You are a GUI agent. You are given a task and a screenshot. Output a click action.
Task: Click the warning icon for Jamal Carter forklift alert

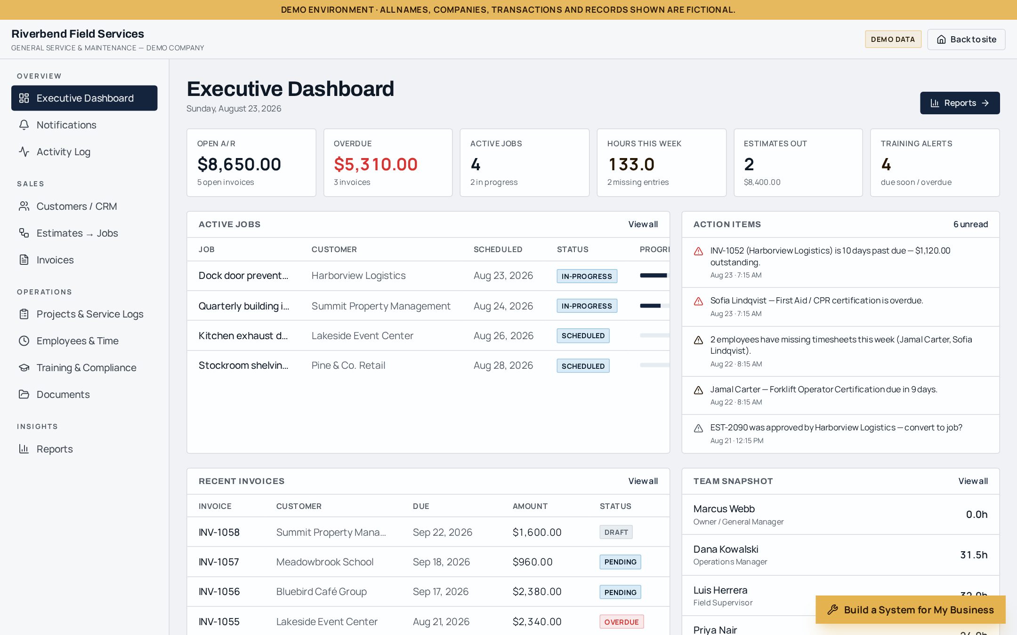click(699, 390)
